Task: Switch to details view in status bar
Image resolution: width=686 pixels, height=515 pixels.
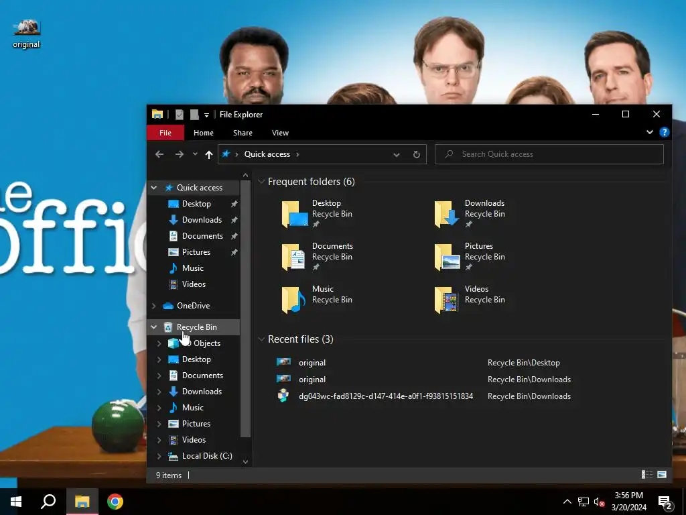Action: (646, 475)
